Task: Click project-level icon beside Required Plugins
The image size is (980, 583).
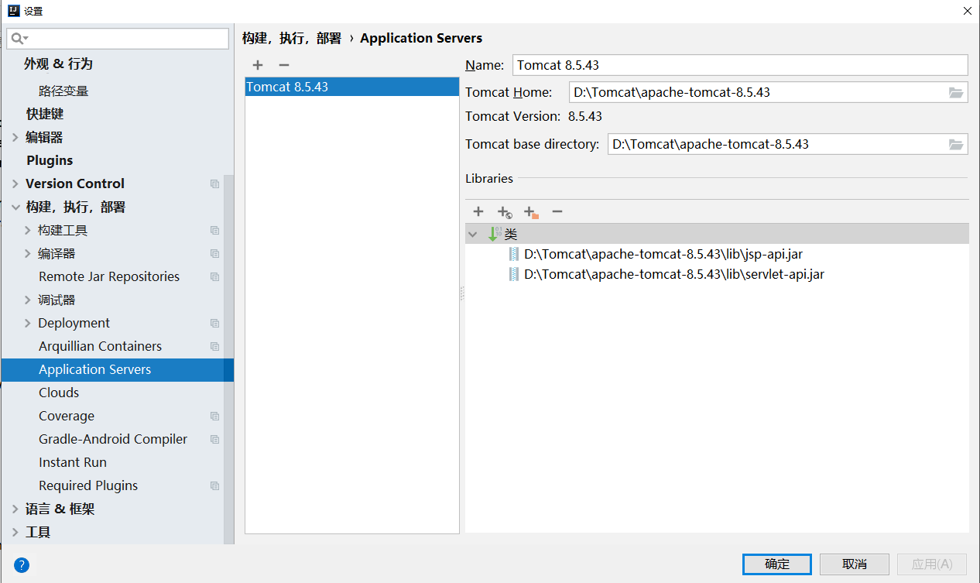Action: (x=214, y=486)
